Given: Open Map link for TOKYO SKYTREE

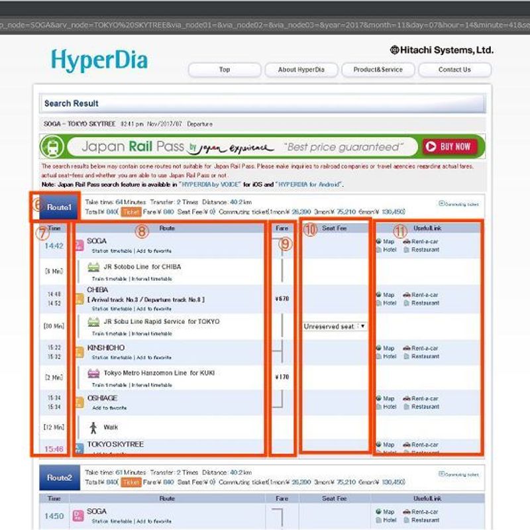Looking at the screenshot, I should (386, 445).
